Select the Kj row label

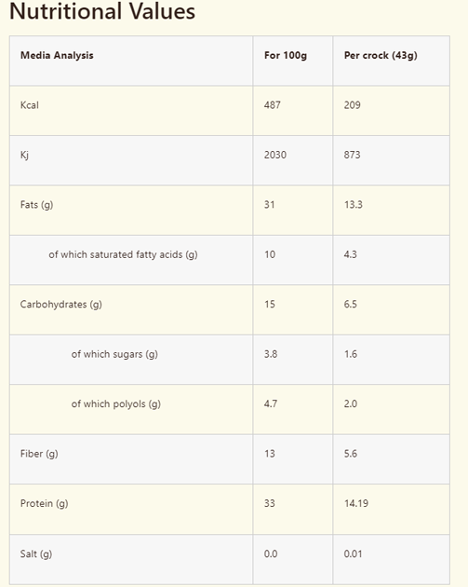coord(24,155)
